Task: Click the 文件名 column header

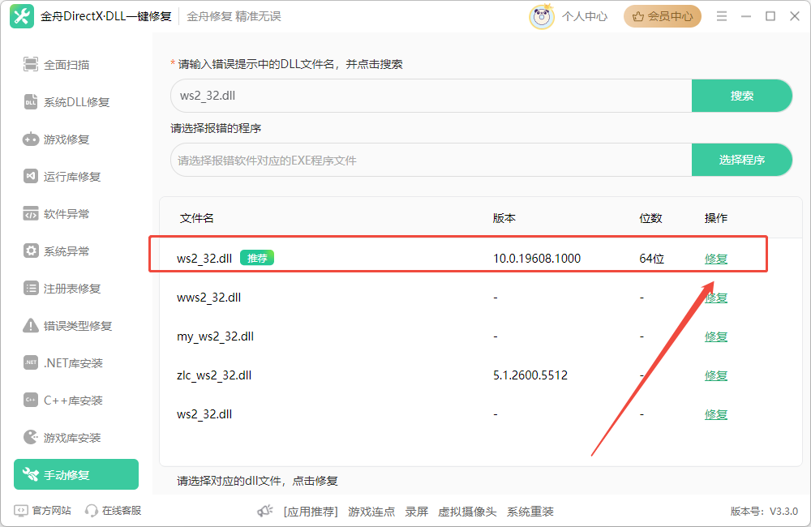Action: point(196,218)
